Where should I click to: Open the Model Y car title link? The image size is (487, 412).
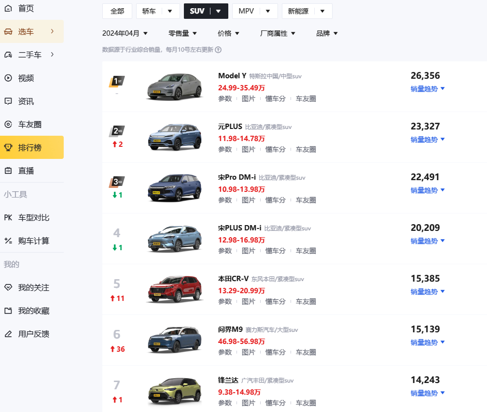pyautogui.click(x=232, y=76)
